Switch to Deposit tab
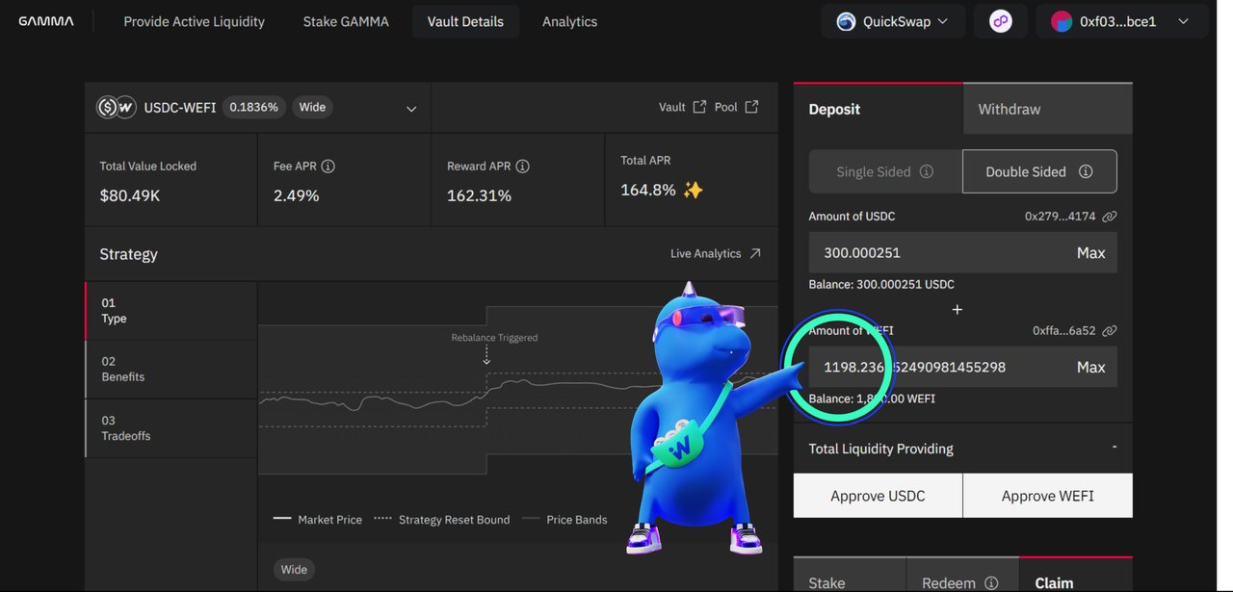Image resolution: width=1233 pixels, height=592 pixels. pyautogui.click(x=879, y=109)
